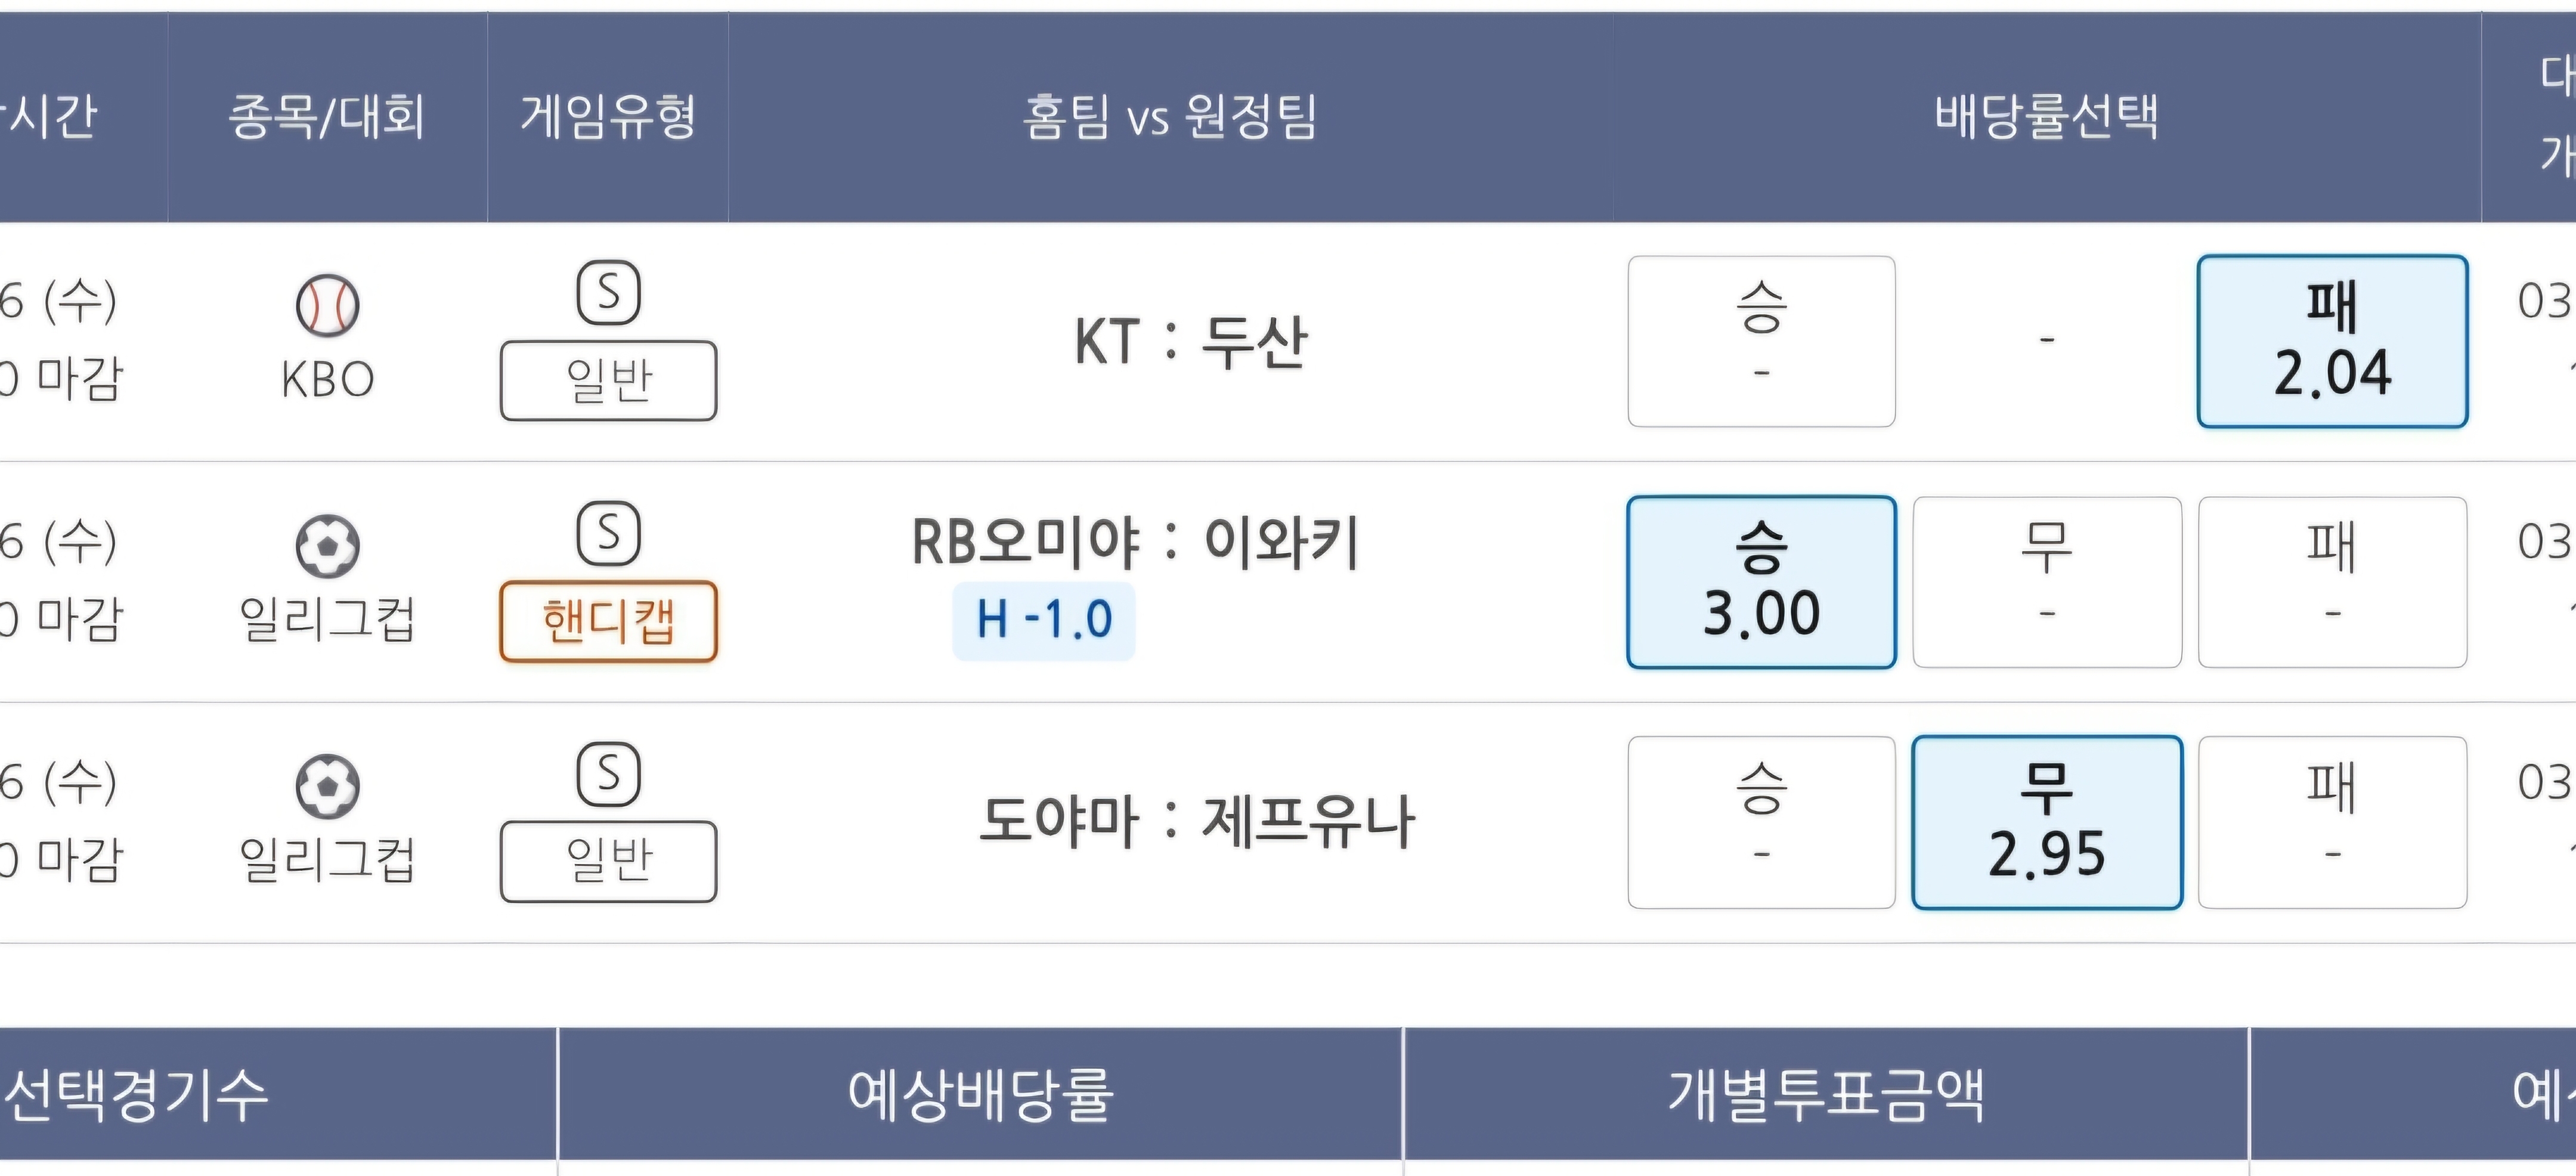Click the S badge in KT row

(608, 293)
